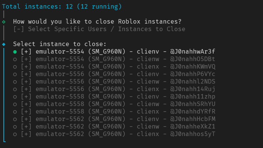Click the [+] marker beside @J0nahheXkZ1
Screen dimensions: 263x148
pyautogui.click(x=26, y=127)
